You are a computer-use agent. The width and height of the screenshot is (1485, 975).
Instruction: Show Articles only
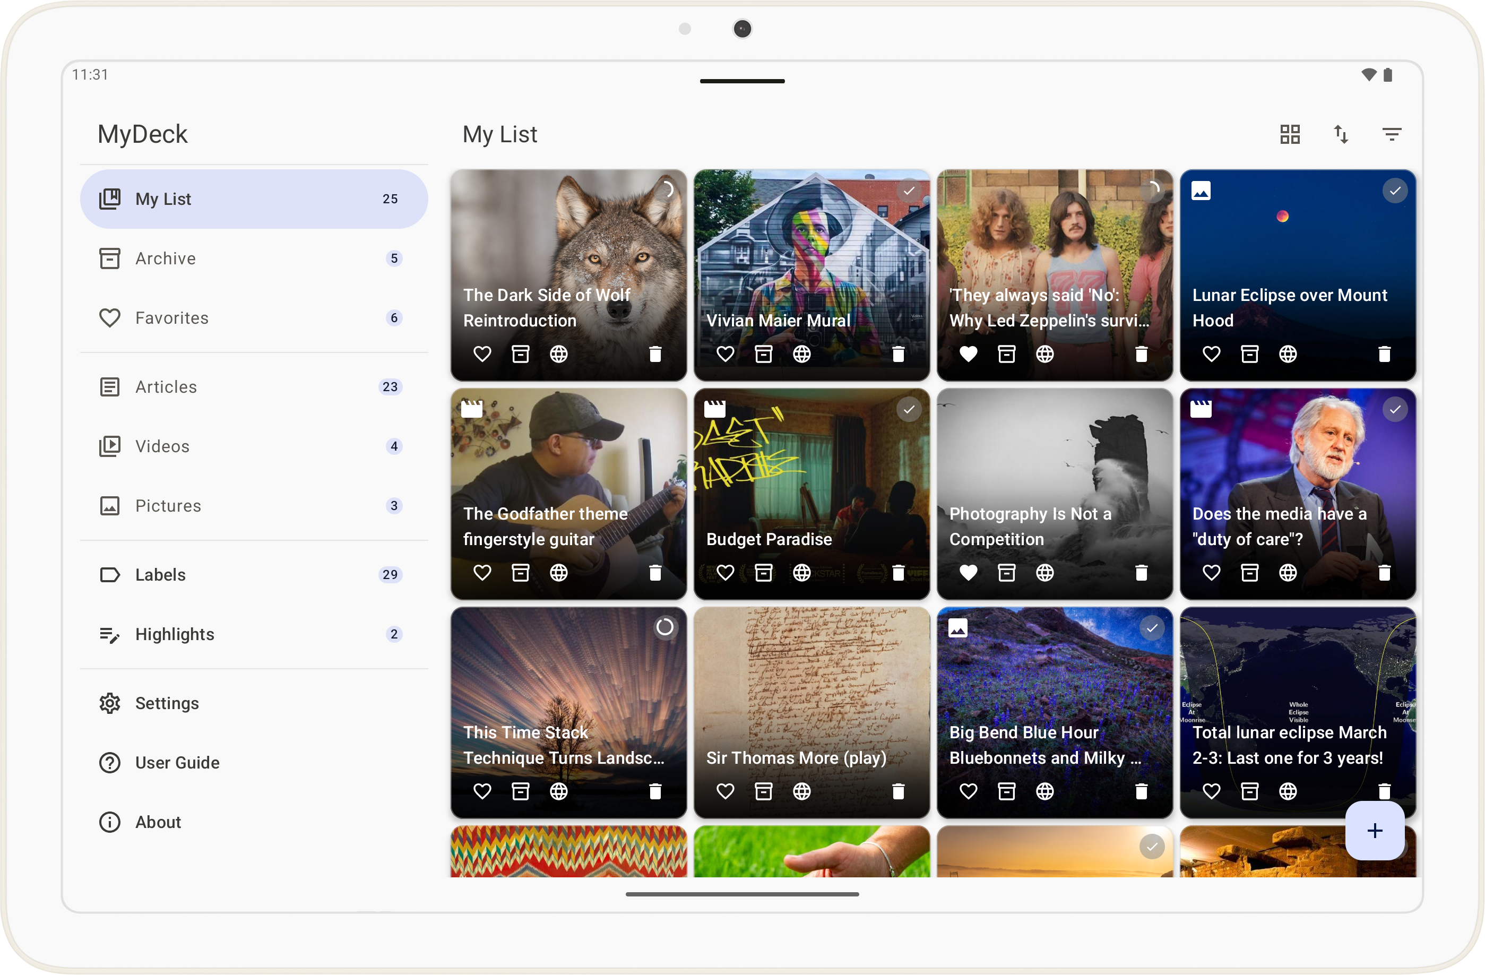[x=254, y=387]
